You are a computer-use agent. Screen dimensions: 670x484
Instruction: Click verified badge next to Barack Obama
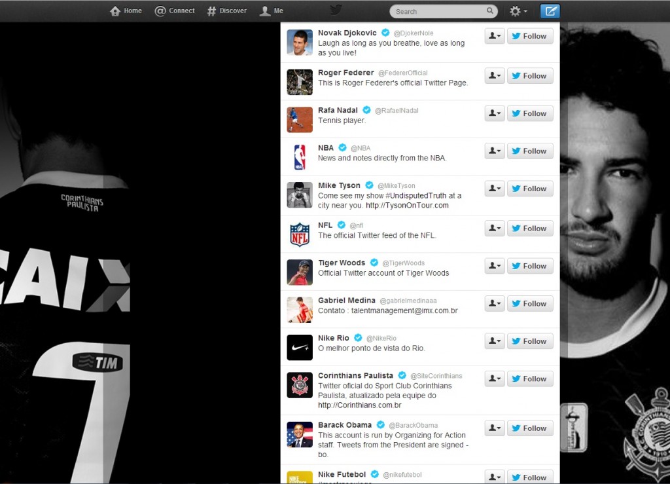click(380, 425)
